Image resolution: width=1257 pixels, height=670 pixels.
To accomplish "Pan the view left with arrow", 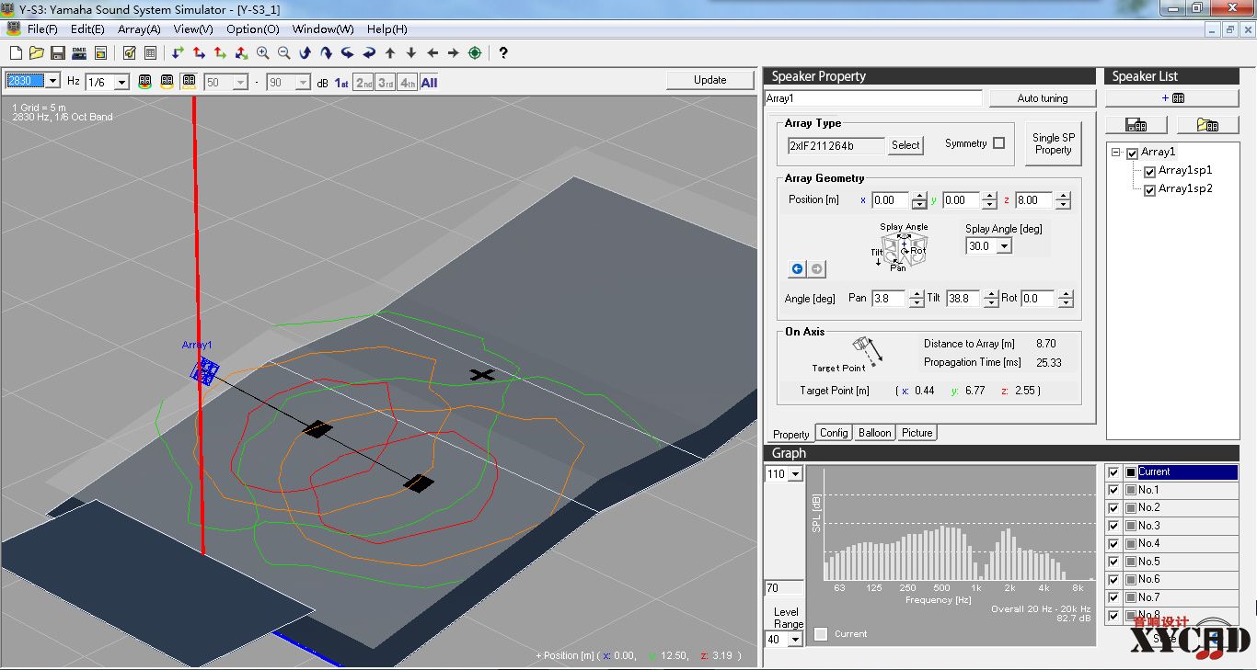I will pyautogui.click(x=432, y=53).
